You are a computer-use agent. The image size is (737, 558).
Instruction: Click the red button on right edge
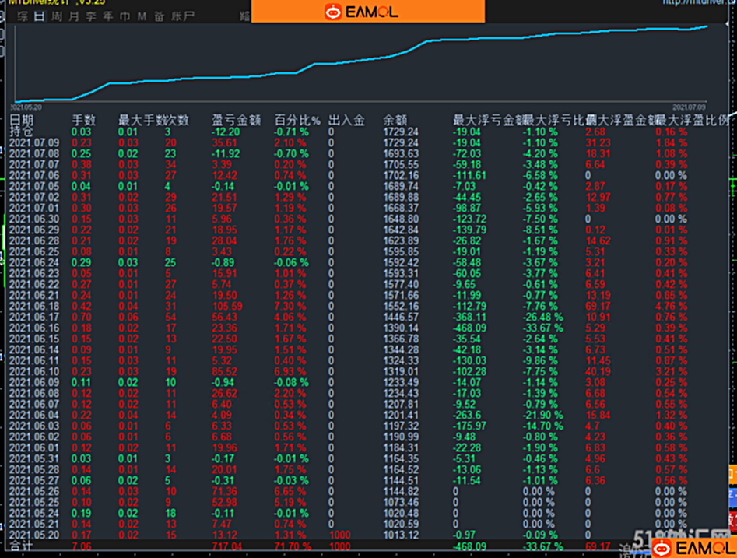(733, 521)
